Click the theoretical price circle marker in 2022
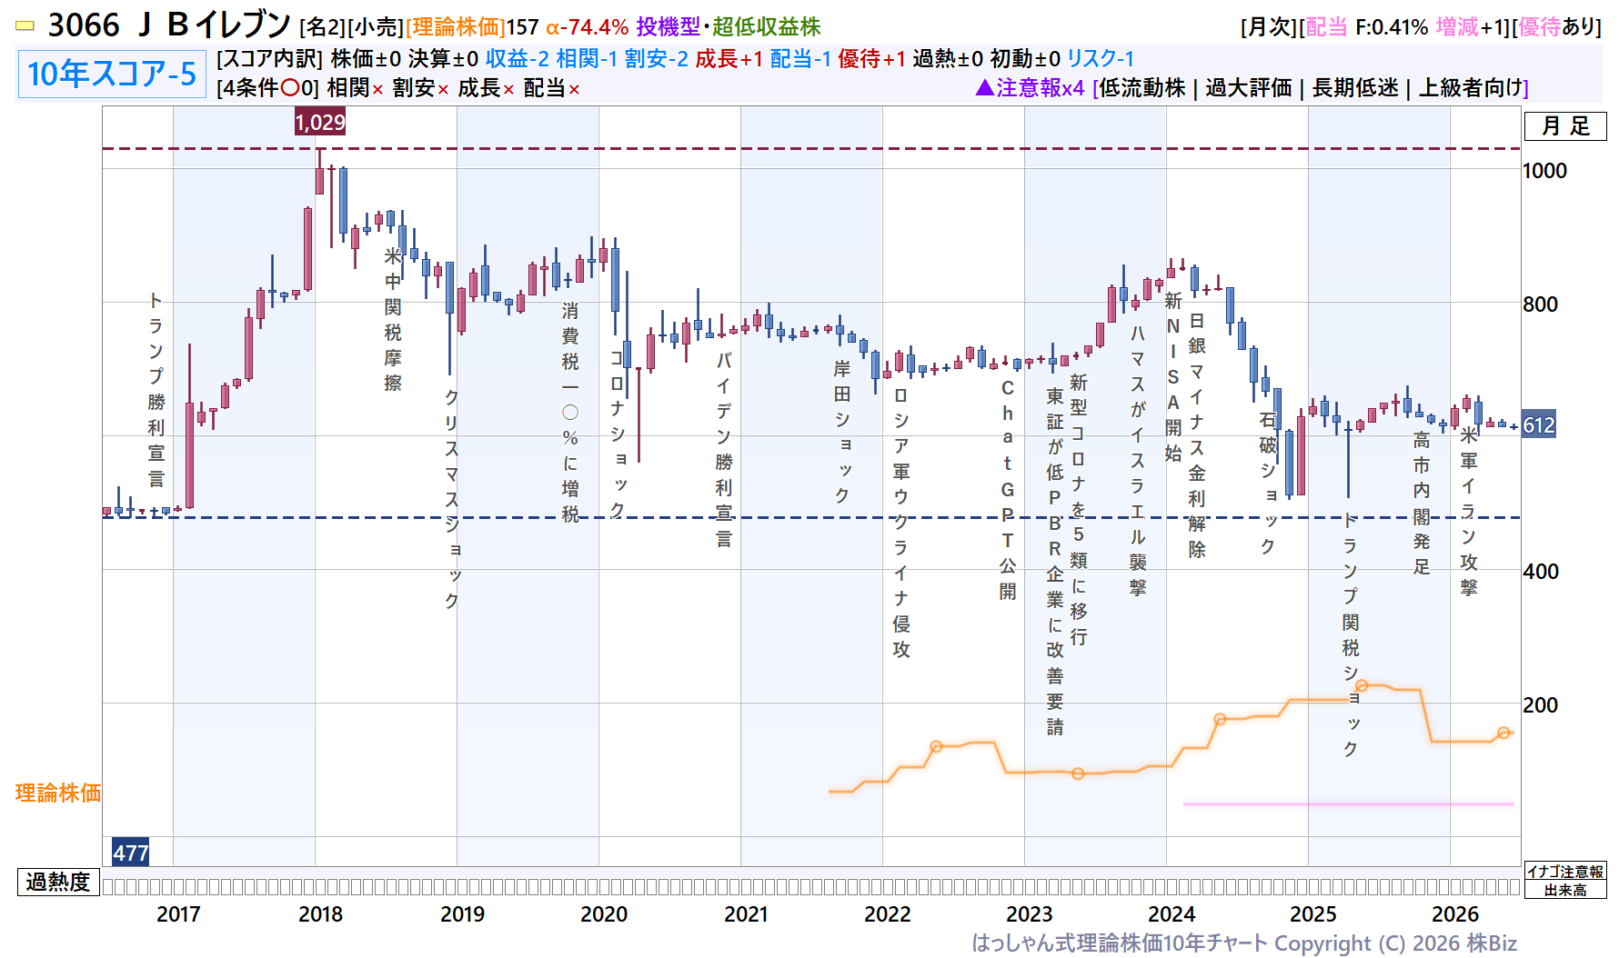 click(936, 746)
